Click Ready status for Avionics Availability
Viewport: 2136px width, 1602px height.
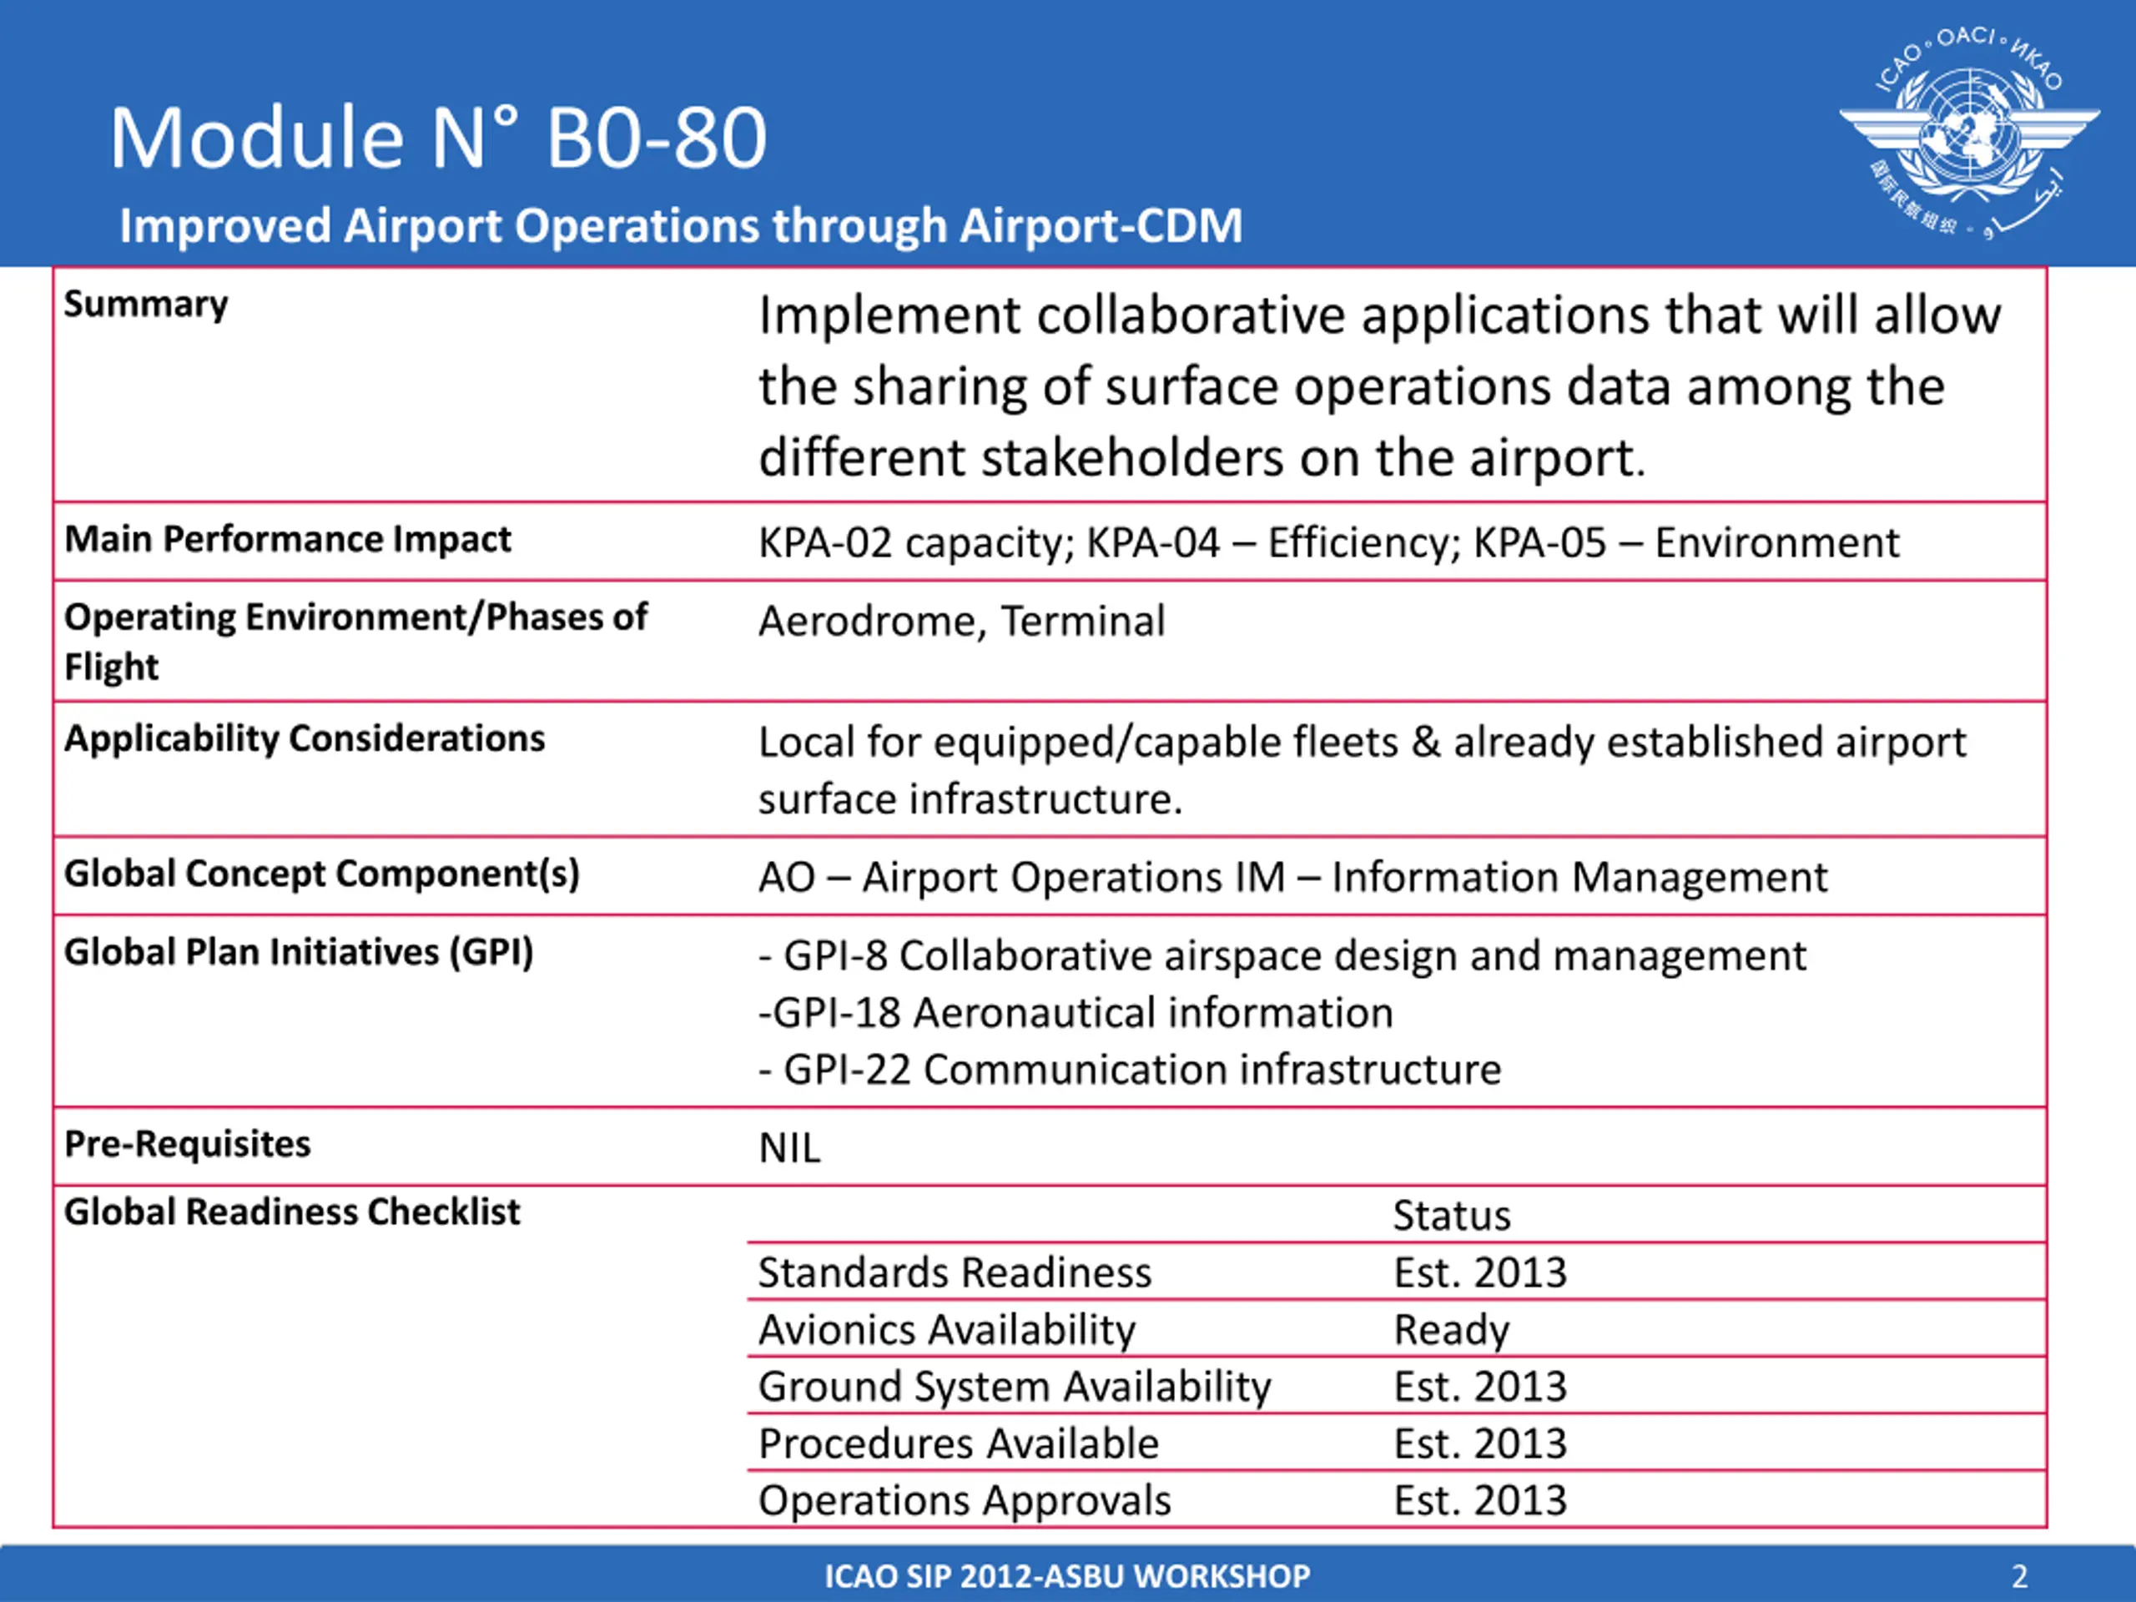click(x=1450, y=1330)
